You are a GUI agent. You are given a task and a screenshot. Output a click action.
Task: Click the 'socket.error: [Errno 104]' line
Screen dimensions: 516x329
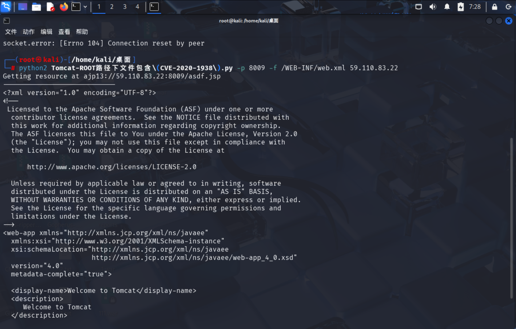click(x=104, y=43)
